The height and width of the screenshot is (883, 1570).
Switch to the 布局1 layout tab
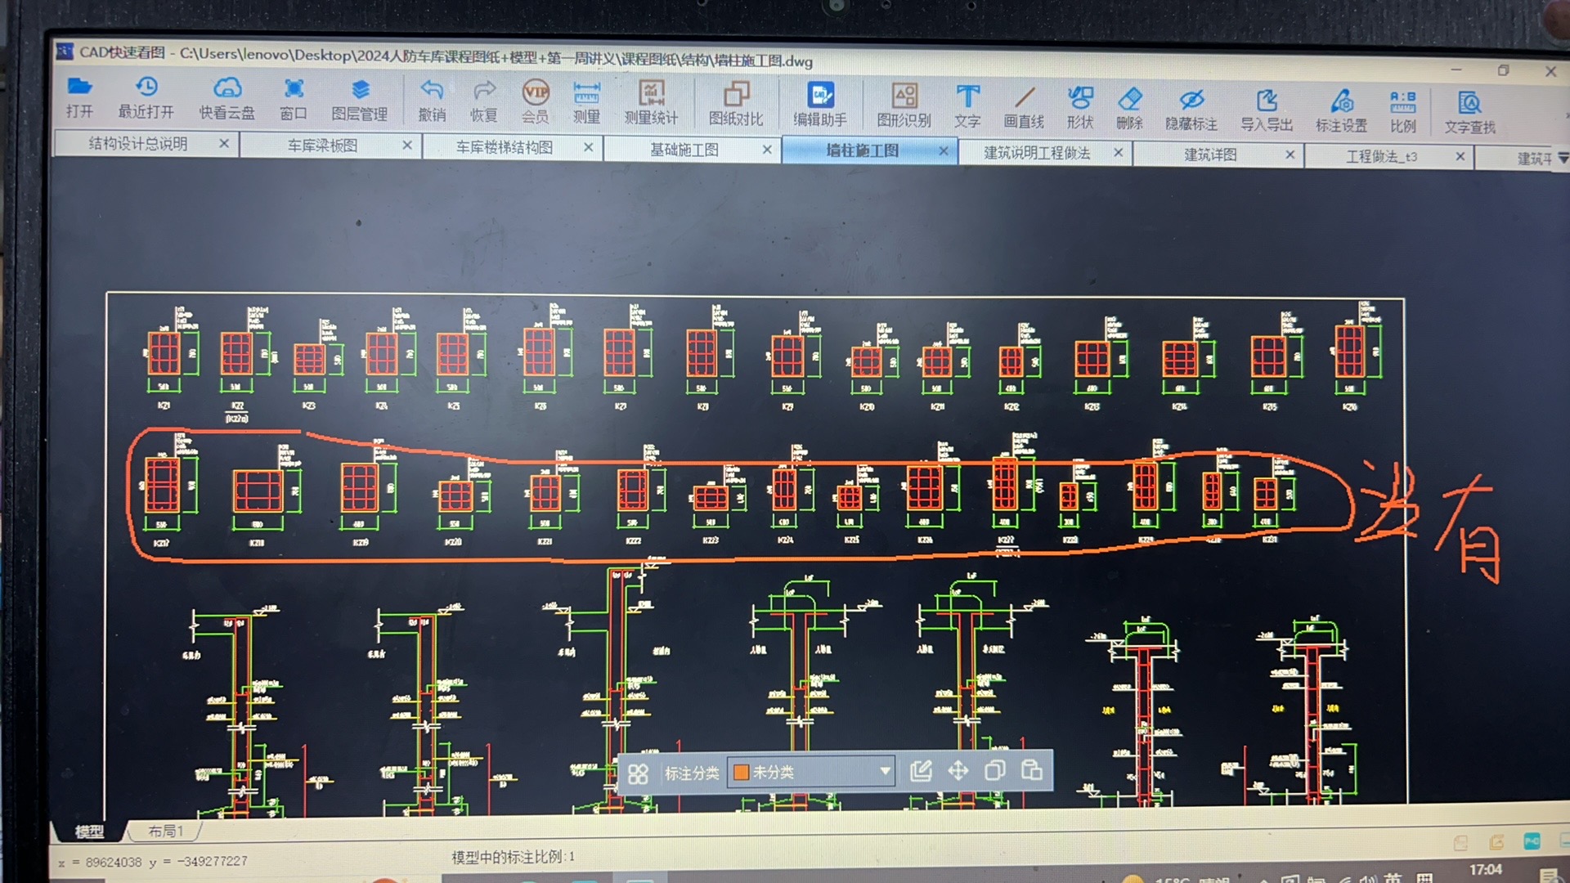click(x=165, y=831)
